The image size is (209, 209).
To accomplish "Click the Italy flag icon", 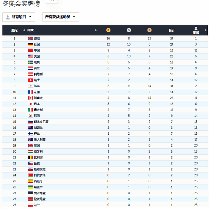I will pos(31,110).
